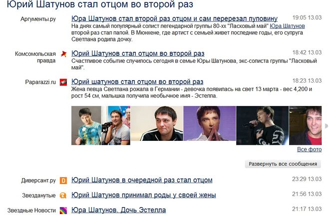
Task: Open the Paparazzi.ru headline link
Action: pos(137,82)
